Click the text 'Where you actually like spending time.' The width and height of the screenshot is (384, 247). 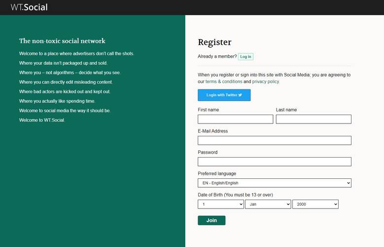click(x=57, y=101)
